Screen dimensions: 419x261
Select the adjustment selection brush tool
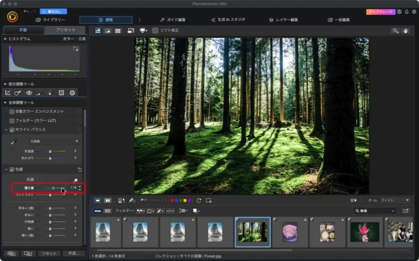[x=50, y=93]
